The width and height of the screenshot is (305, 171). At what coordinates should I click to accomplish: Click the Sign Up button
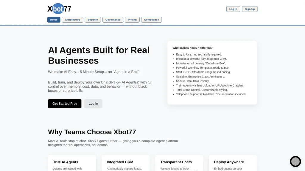(250, 9)
